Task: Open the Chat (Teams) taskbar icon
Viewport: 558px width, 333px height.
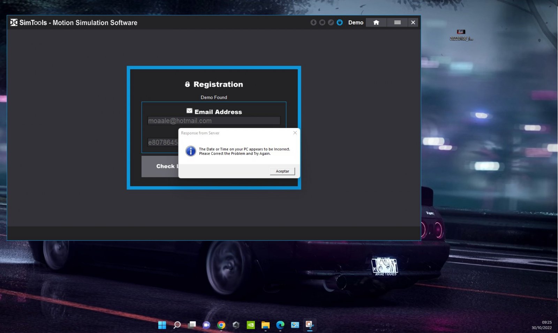Action: click(x=206, y=325)
